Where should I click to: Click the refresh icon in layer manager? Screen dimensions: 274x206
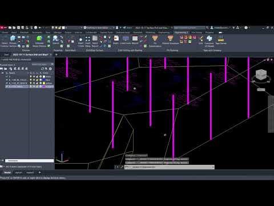(43, 69)
